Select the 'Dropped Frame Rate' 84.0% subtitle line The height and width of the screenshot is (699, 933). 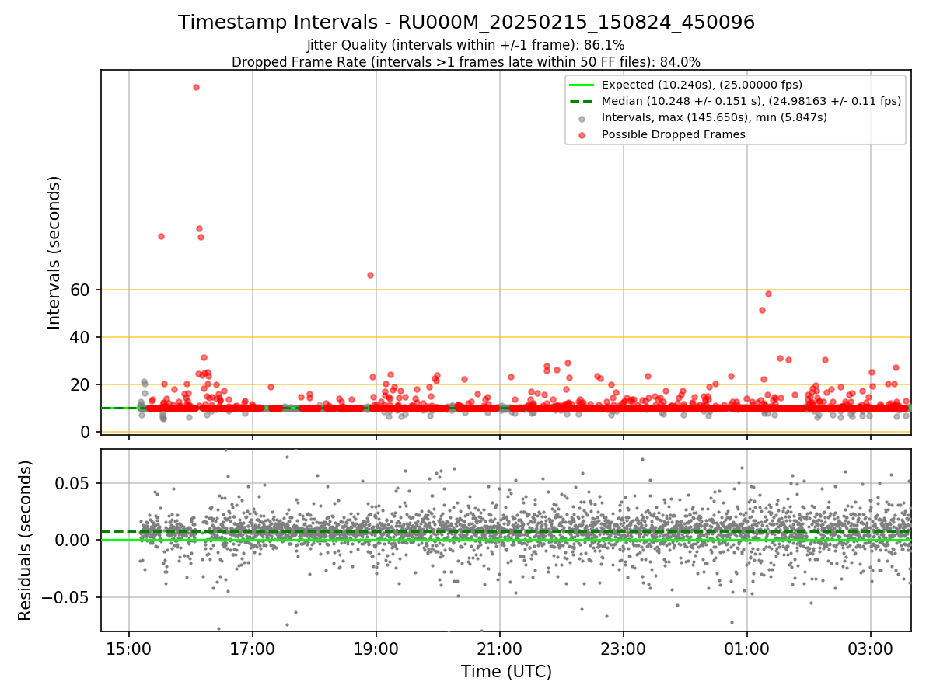[x=466, y=62]
